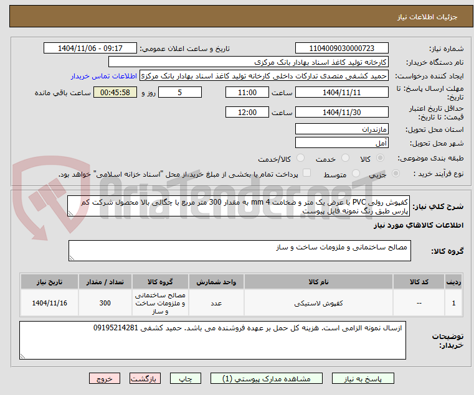Select the خدمت radio button
474x395 pixels.
tap(345, 158)
